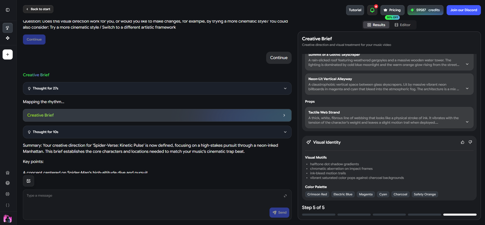This screenshot has height=225, width=485.
Task: Click the Send button
Action: [279, 213]
